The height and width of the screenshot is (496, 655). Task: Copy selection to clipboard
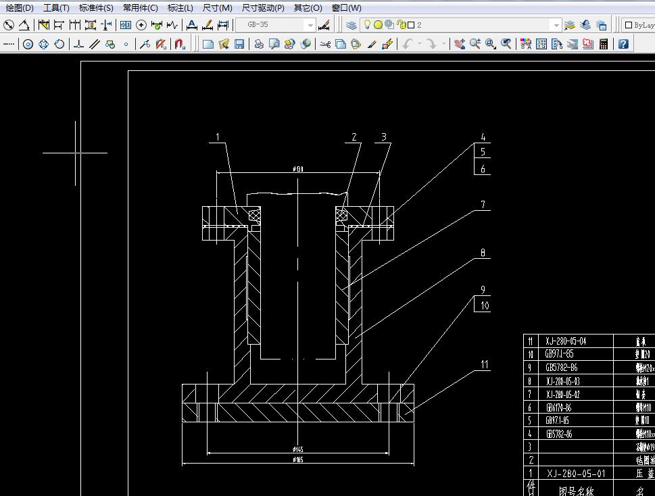click(341, 44)
